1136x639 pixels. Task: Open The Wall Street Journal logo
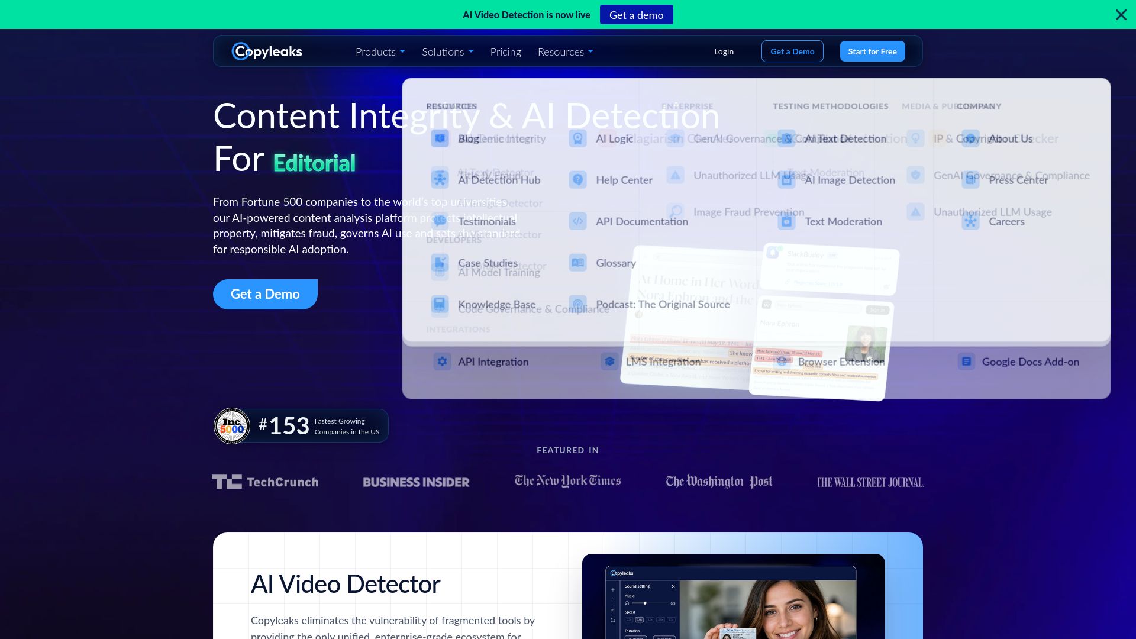click(x=870, y=482)
